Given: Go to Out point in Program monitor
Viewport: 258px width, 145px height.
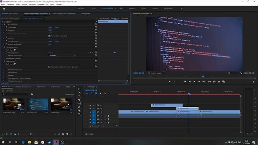Looking at the screenshot, I should click(x=204, y=81).
